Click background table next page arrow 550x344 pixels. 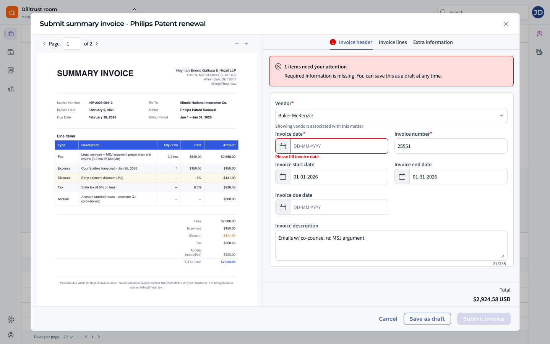pos(99,337)
